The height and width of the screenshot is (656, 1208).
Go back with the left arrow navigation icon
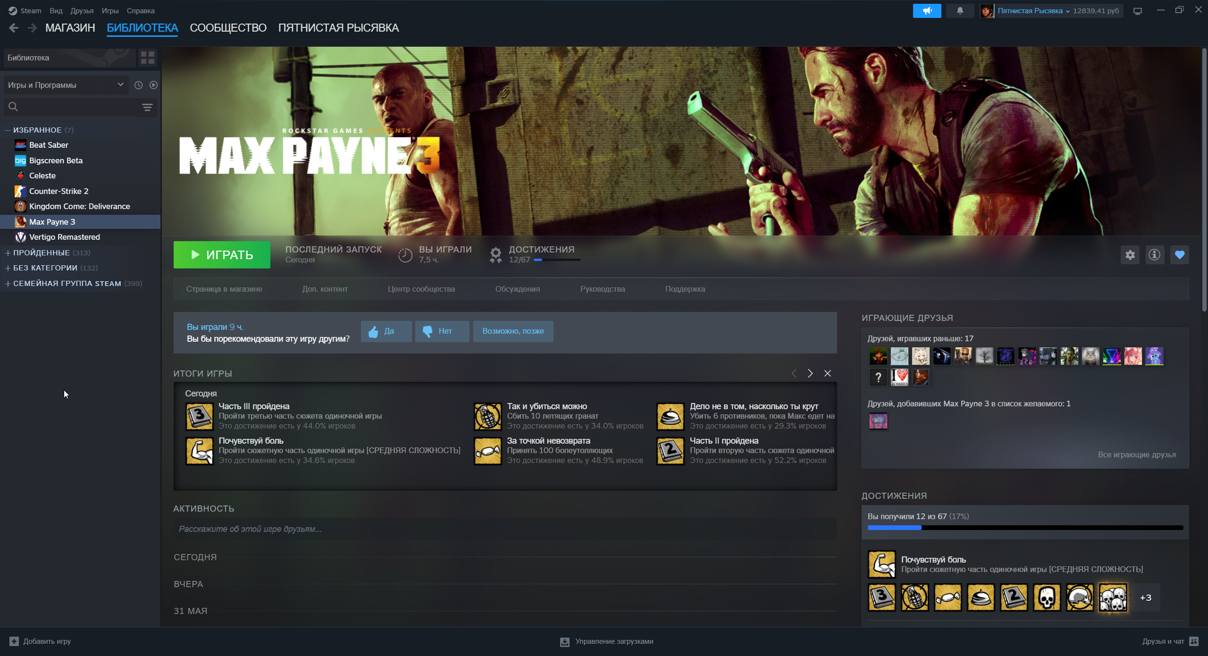point(14,28)
